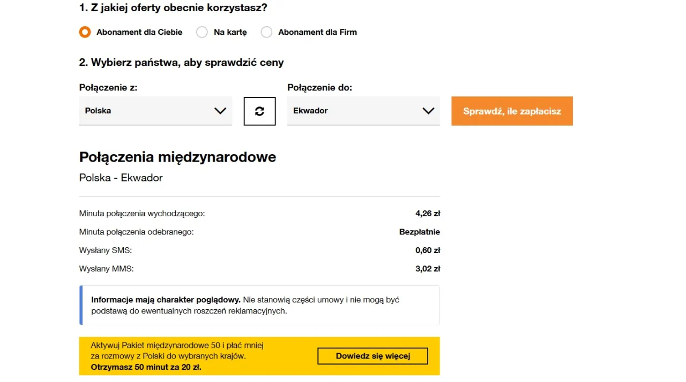
Task: Select the outgoing call price "4,26 zł"
Action: [427, 213]
